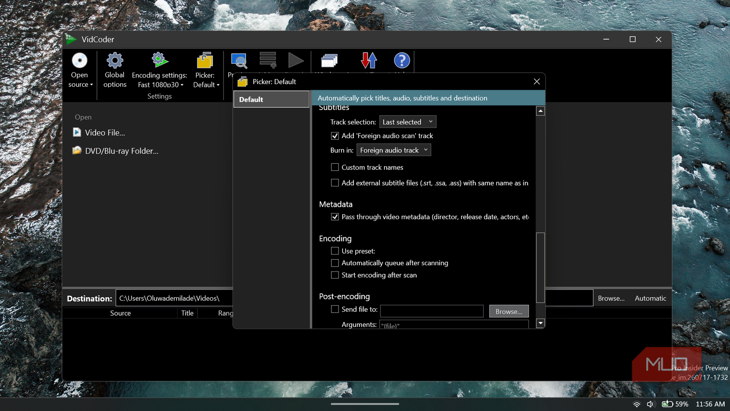Click the taskbar clock 11:56 AM
This screenshot has width=730, height=411.
710,404
